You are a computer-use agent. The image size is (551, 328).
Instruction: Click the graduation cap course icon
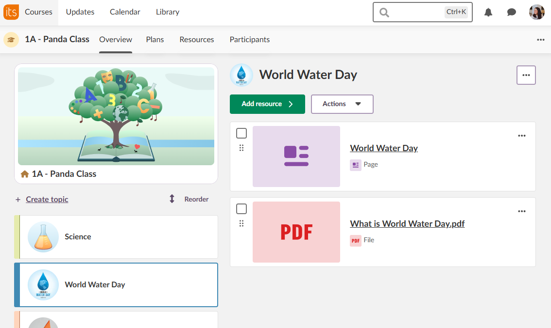(x=11, y=40)
